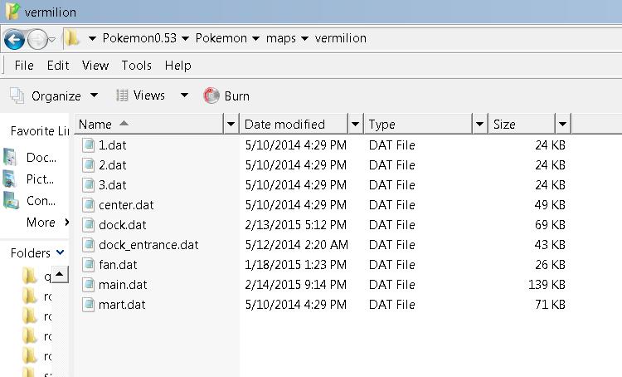The image size is (622, 377).
Task: Click the Back navigation arrow button
Action: [x=14, y=38]
